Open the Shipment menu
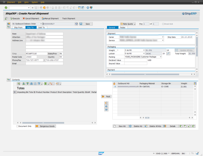 tap(11, 2)
